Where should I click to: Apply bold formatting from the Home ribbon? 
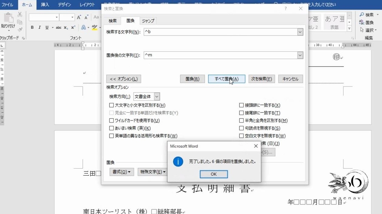pyautogui.click(x=32, y=27)
